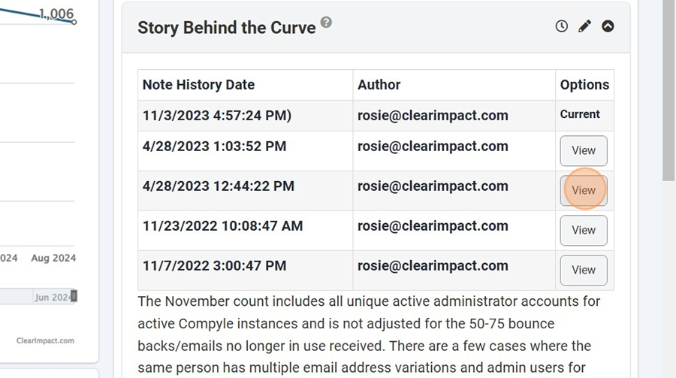Click the pencil edit icon
The image size is (676, 378).
coord(584,26)
